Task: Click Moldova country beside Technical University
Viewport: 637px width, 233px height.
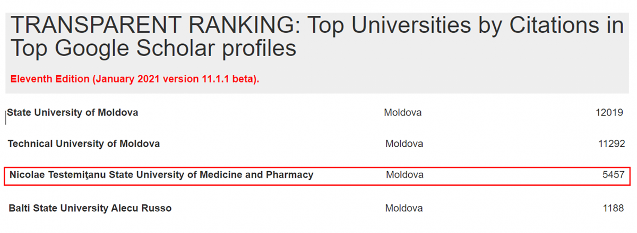Action: point(404,144)
